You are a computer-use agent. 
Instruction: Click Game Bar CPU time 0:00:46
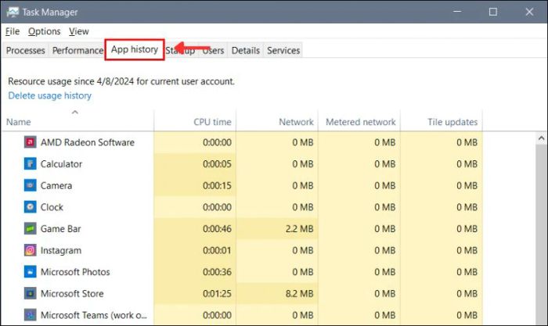coord(217,229)
